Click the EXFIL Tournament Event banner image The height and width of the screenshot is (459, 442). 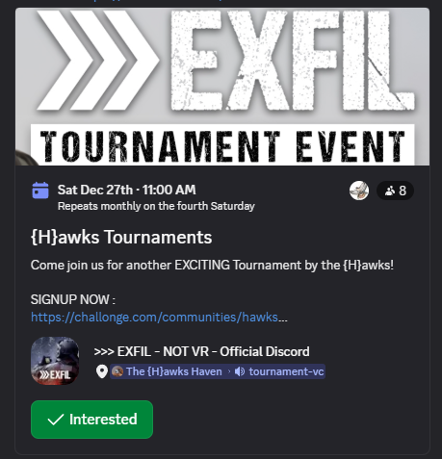222,87
